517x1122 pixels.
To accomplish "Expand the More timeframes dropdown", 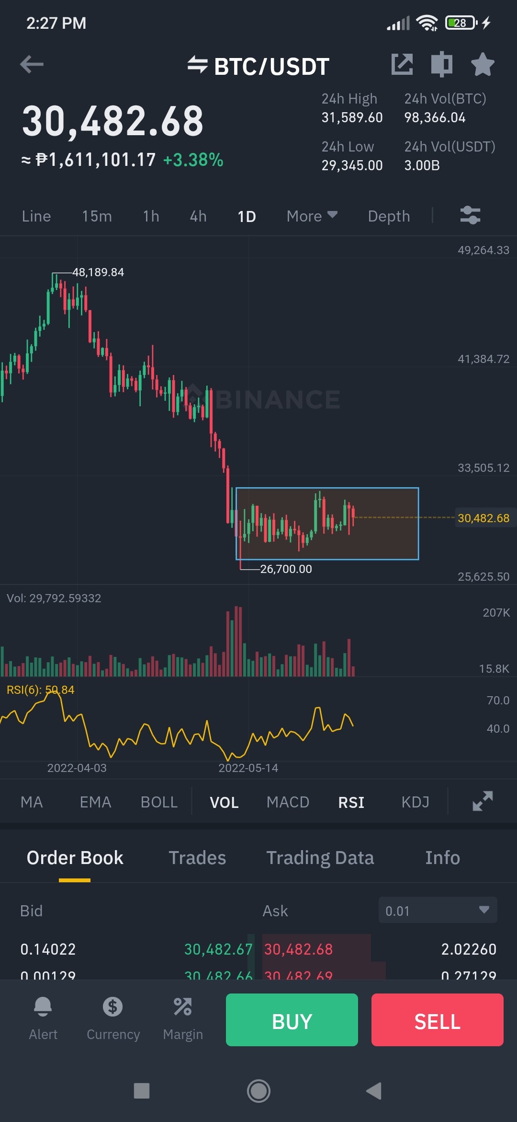I will (312, 216).
